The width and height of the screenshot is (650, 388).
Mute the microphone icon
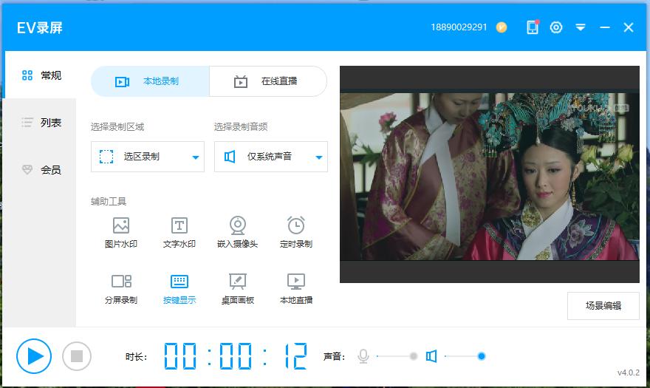tap(363, 356)
